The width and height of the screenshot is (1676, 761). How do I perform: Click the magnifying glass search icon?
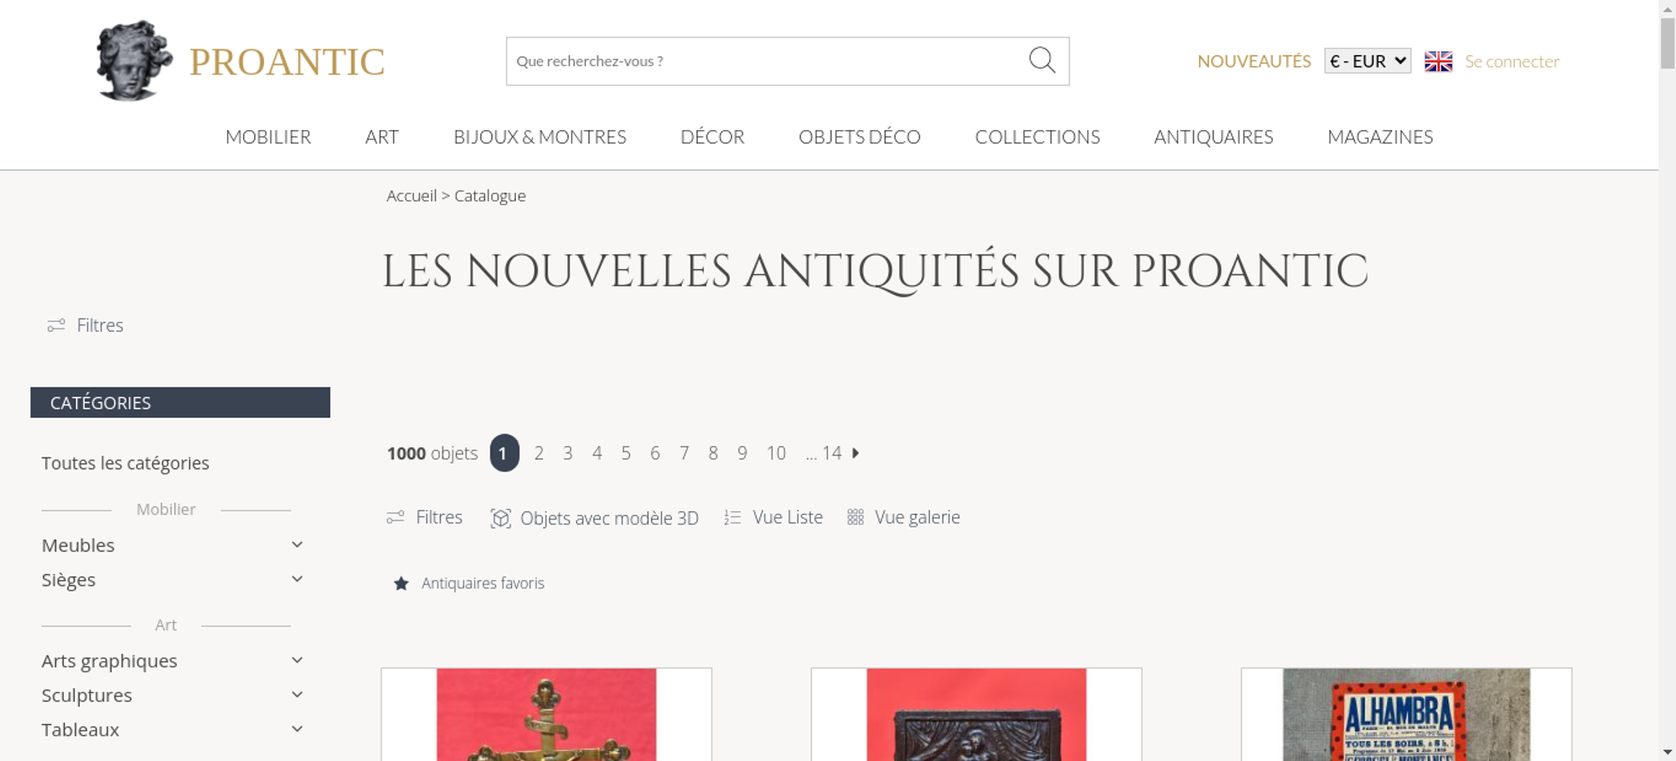pos(1042,60)
